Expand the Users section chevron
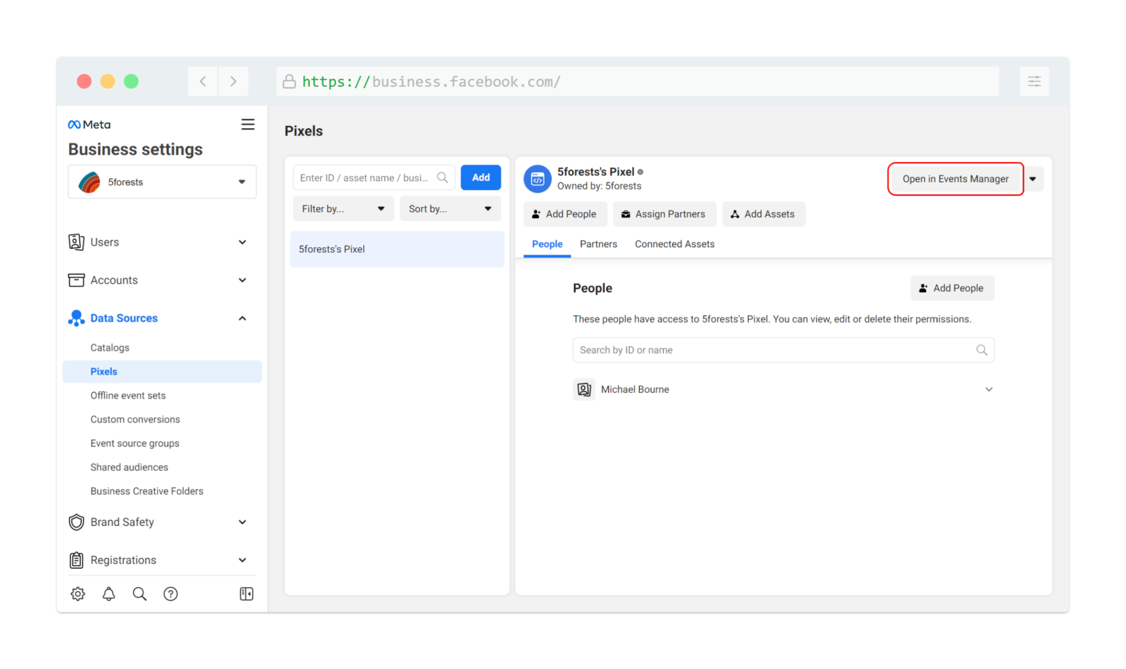The width and height of the screenshot is (1126, 669). (x=242, y=242)
